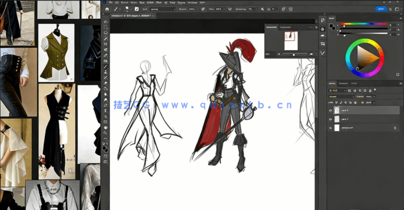Open the Brush Settings panel toggle icon

point(137,9)
